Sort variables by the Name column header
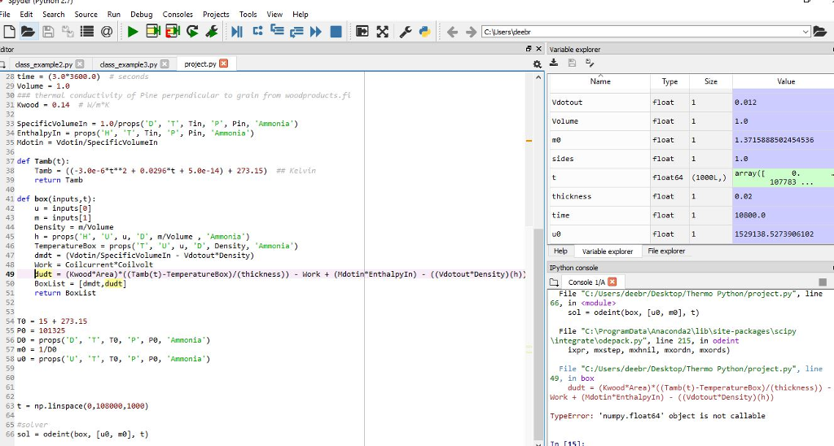 coord(599,81)
